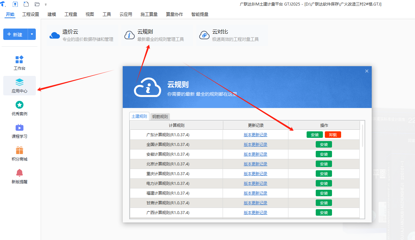This screenshot has height=240, width=415.
Task: Open the 建模 menu tab
Action: pyautogui.click(x=52, y=14)
